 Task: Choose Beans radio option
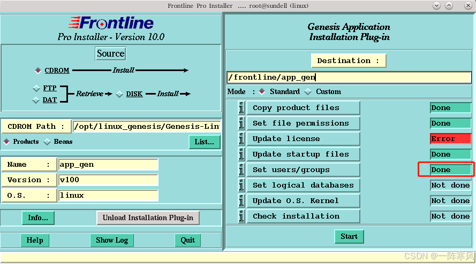[47, 142]
